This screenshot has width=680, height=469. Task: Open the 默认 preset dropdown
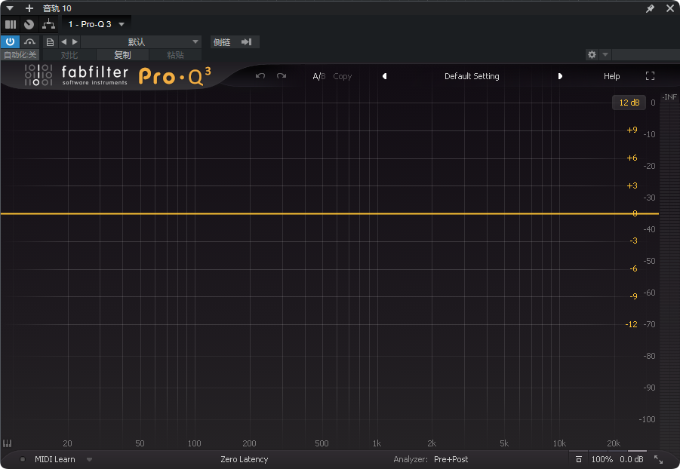pyautogui.click(x=140, y=42)
